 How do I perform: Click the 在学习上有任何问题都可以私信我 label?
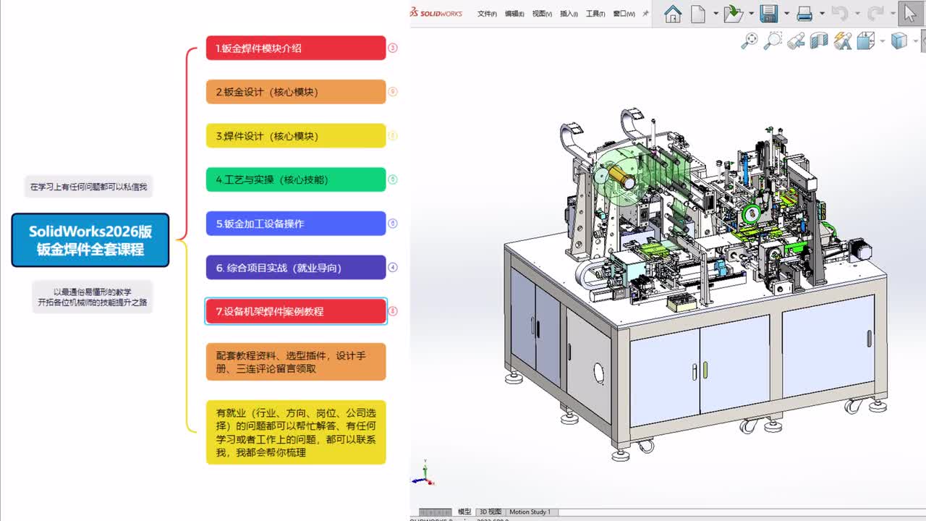pyautogui.click(x=88, y=187)
